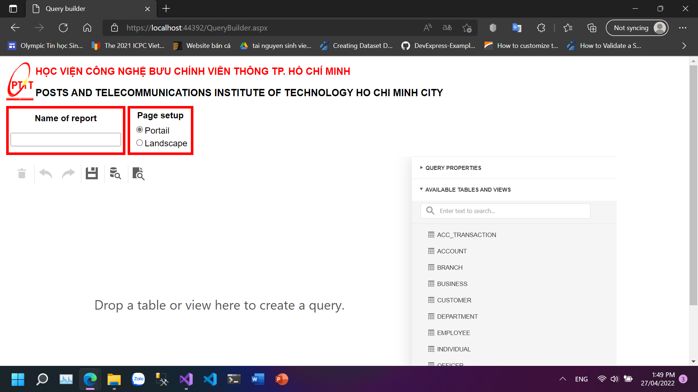The height and width of the screenshot is (392, 698).
Task: Select the Portail radio button
Action: pos(140,130)
